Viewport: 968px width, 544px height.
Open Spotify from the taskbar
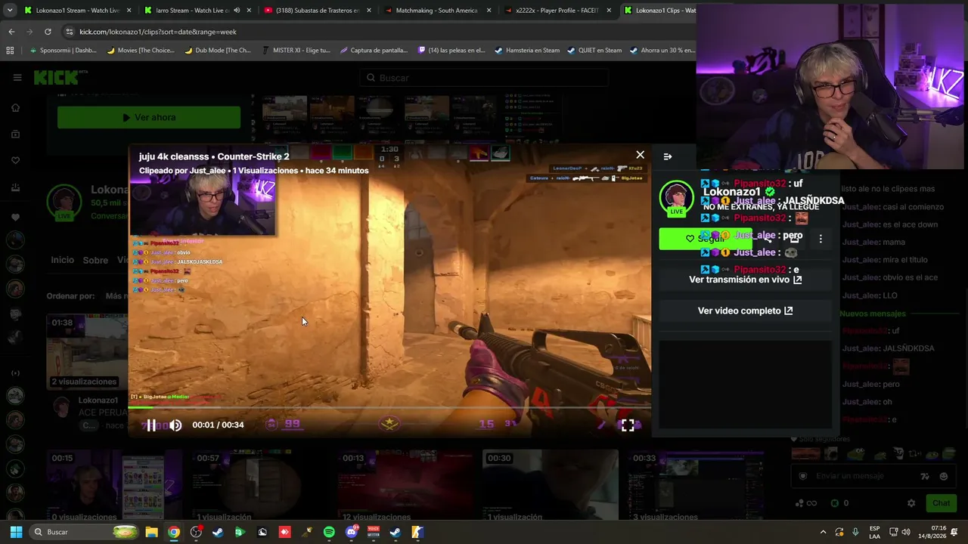tap(329, 532)
